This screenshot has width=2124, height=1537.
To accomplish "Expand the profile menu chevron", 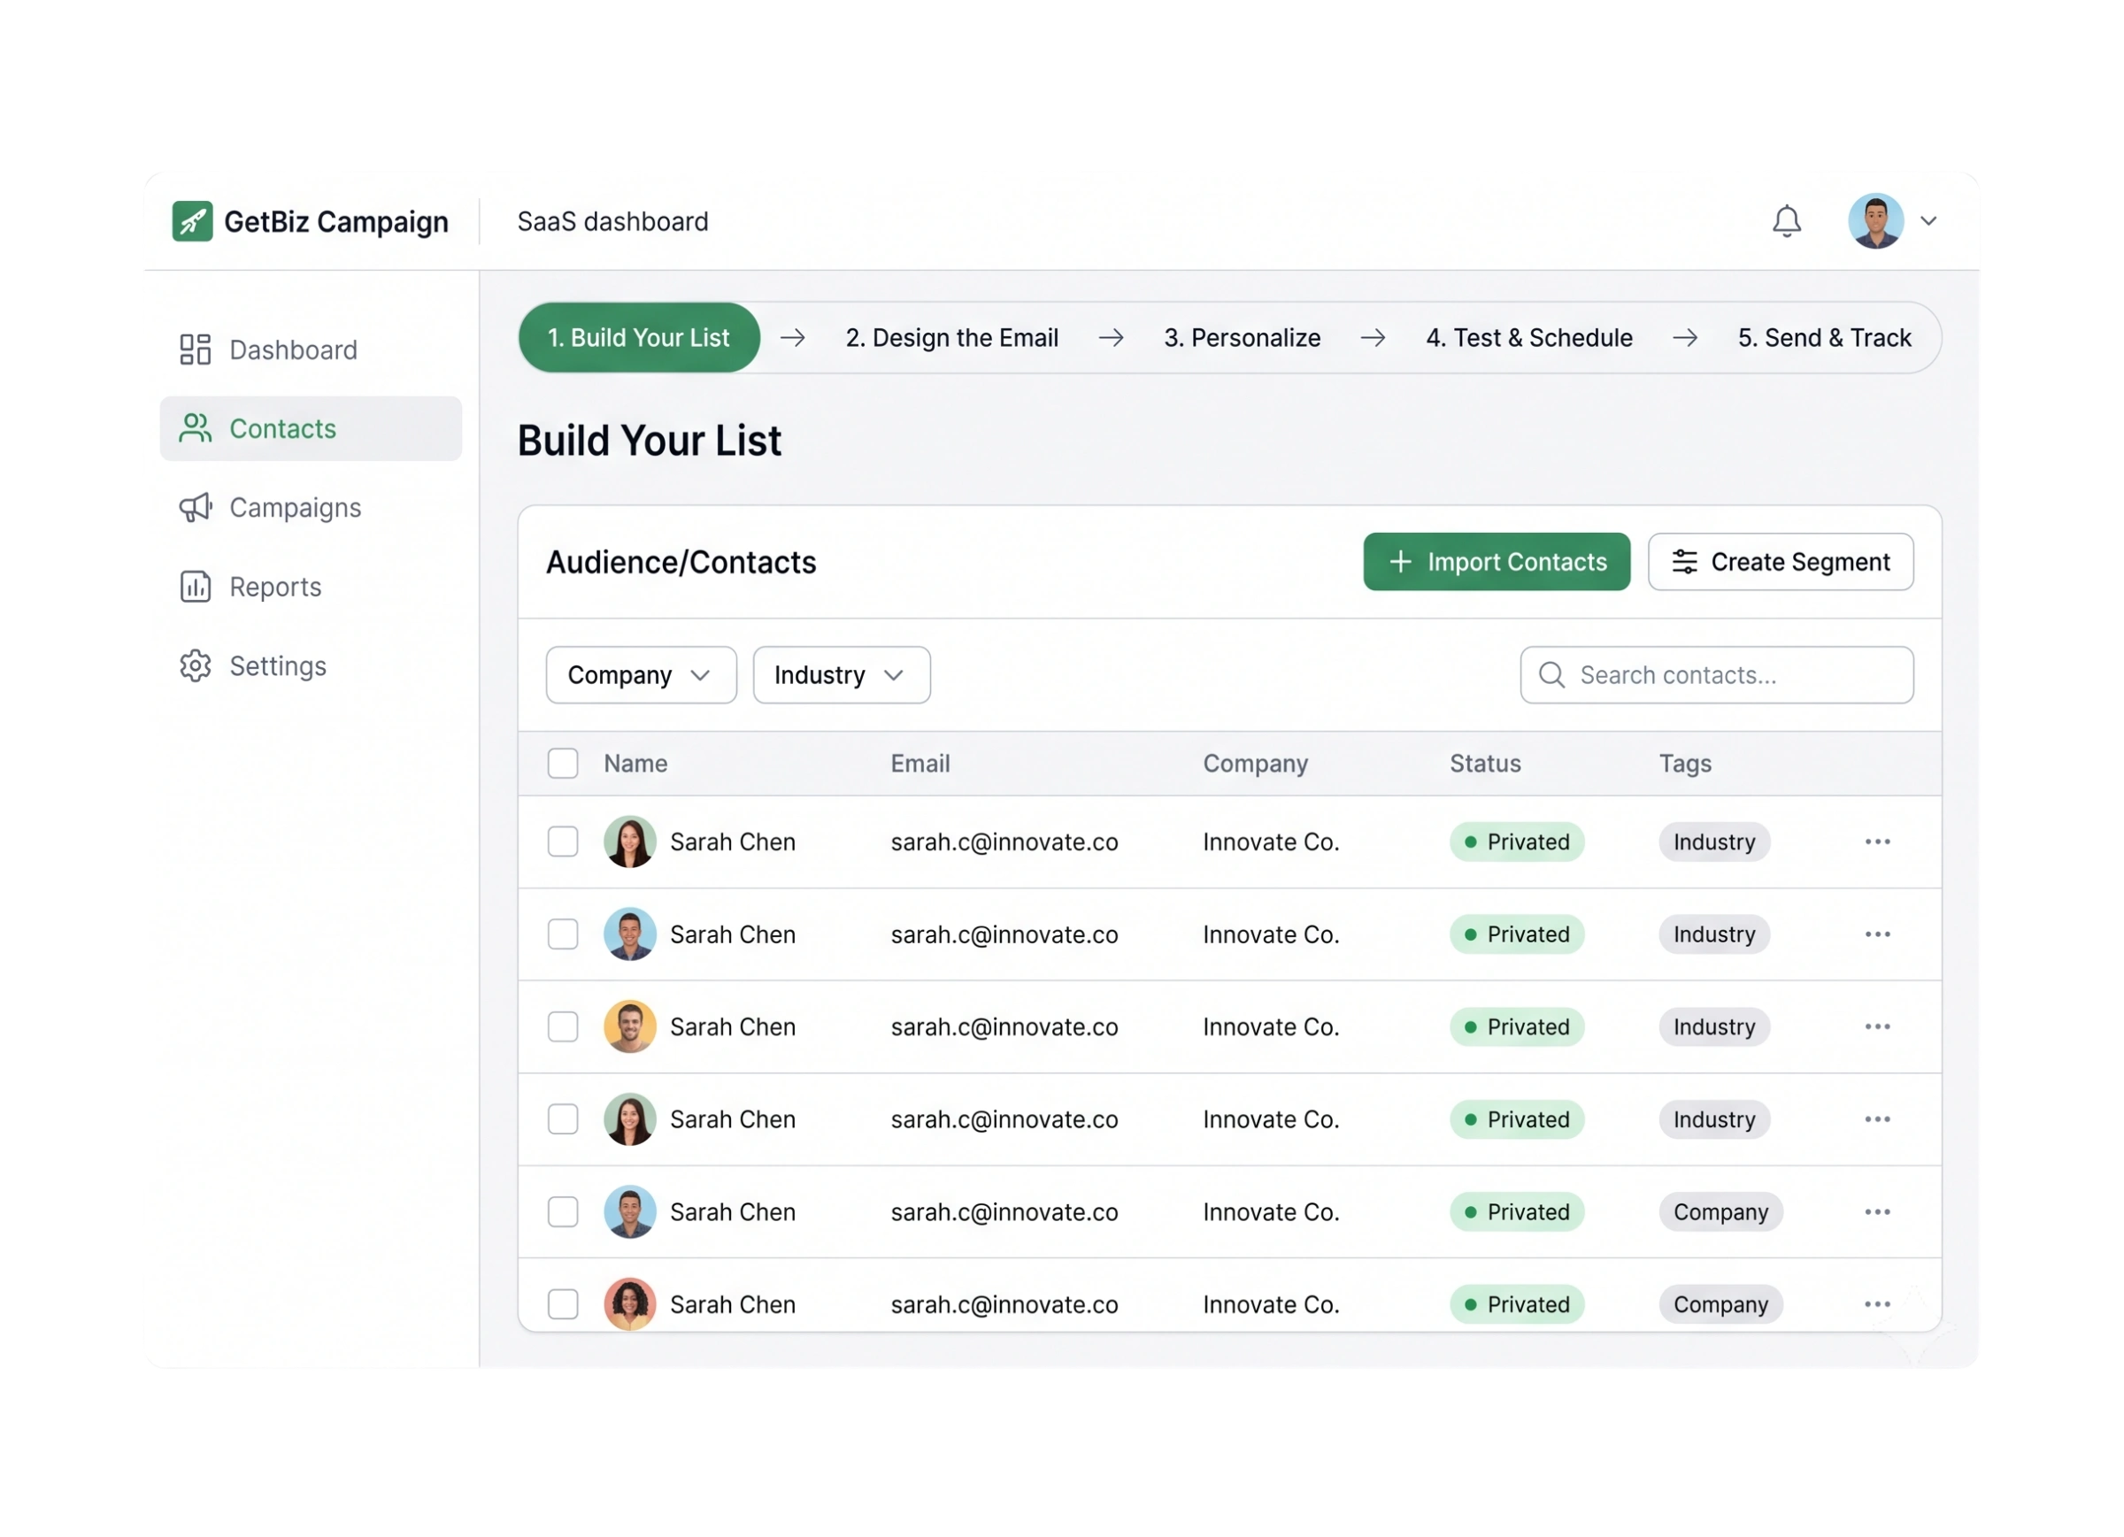I will click(1928, 222).
